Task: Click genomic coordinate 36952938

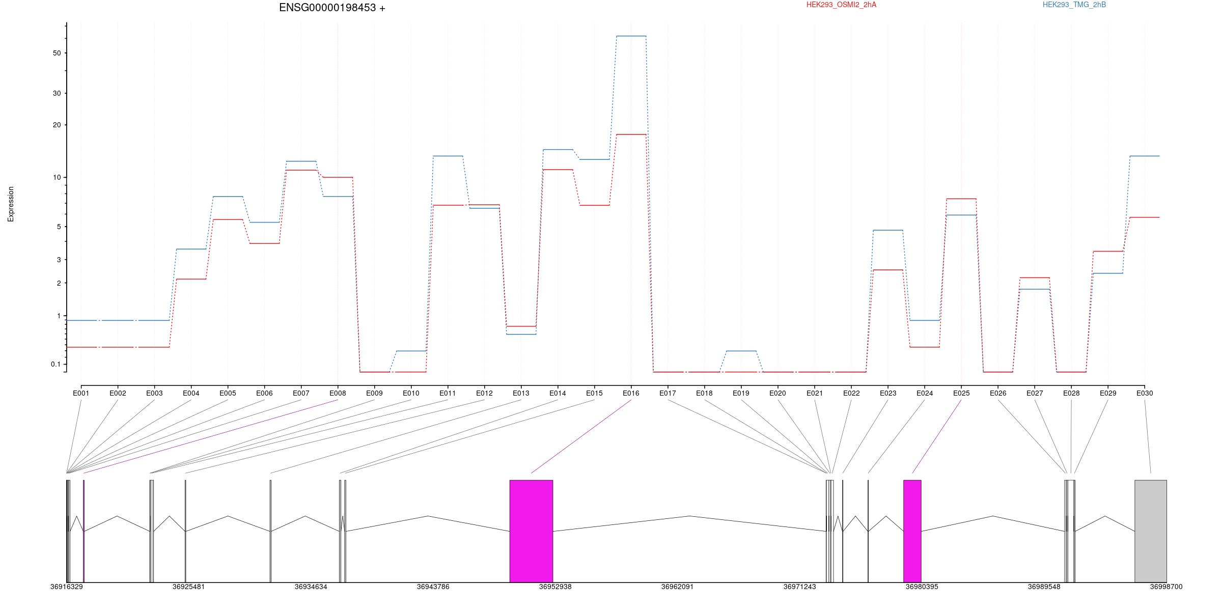Action: point(556,587)
